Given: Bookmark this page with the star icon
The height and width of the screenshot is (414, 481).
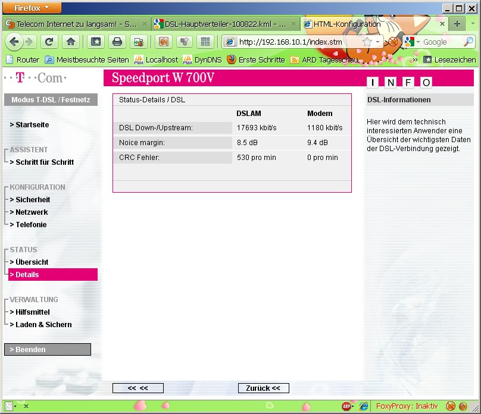Looking at the screenshot, I should [x=367, y=42].
